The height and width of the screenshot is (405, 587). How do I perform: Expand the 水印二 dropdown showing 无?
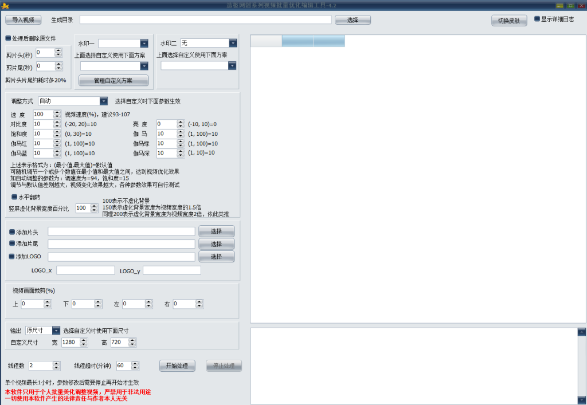click(233, 43)
